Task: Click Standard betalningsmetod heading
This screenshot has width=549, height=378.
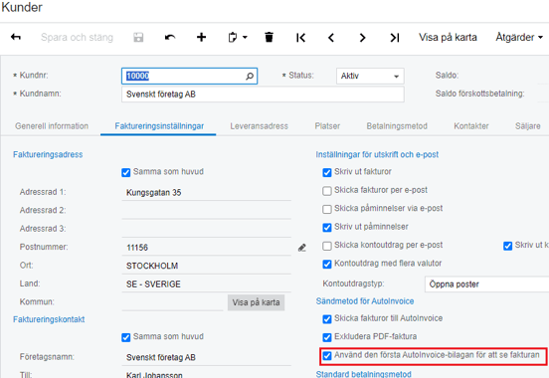Action: [x=363, y=374]
